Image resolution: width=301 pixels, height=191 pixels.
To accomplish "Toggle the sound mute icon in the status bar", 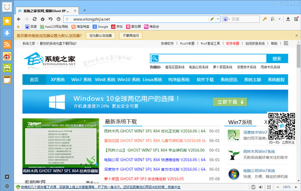I will click(x=261, y=187).
